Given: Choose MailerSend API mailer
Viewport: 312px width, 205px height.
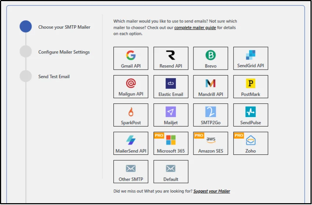Looking at the screenshot, I should (x=131, y=143).
